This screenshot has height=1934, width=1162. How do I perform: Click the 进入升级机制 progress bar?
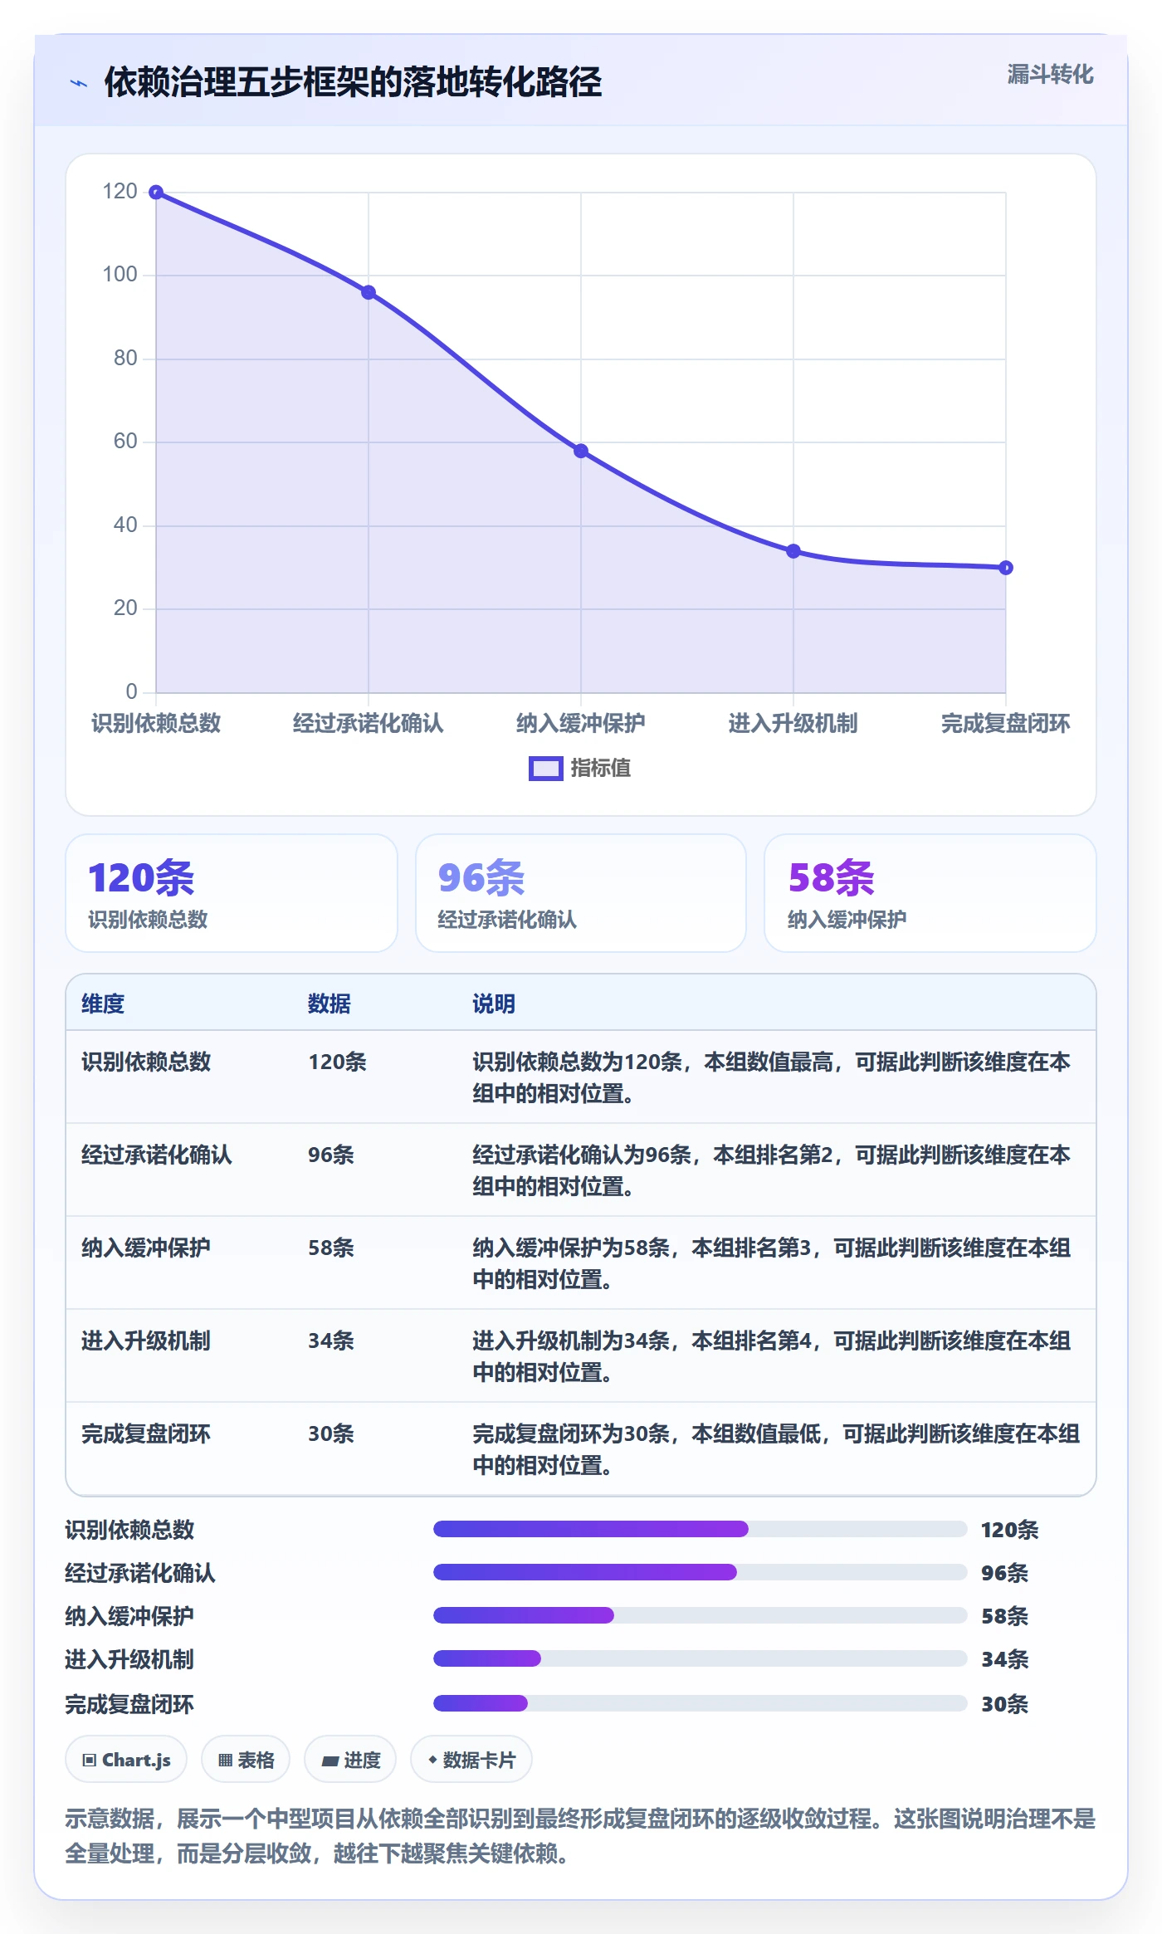tap(701, 1658)
